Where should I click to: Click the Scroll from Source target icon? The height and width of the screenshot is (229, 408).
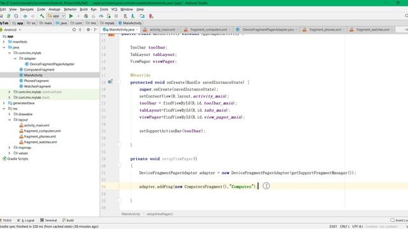coord(74,30)
